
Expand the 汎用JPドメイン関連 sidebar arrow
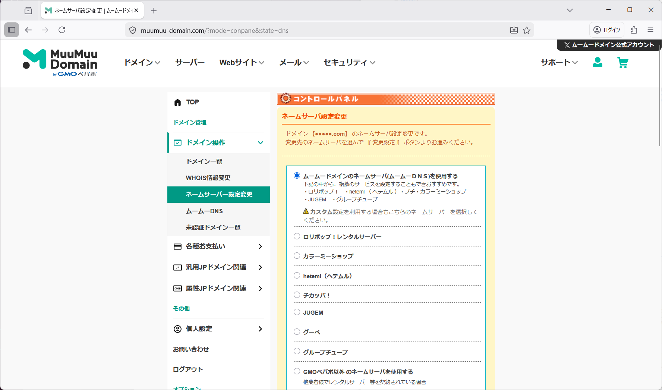coord(260,267)
